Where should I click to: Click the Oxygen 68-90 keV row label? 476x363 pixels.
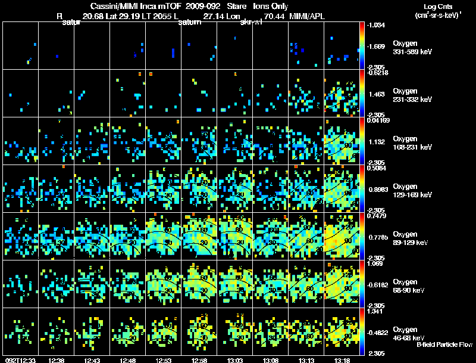click(x=409, y=286)
